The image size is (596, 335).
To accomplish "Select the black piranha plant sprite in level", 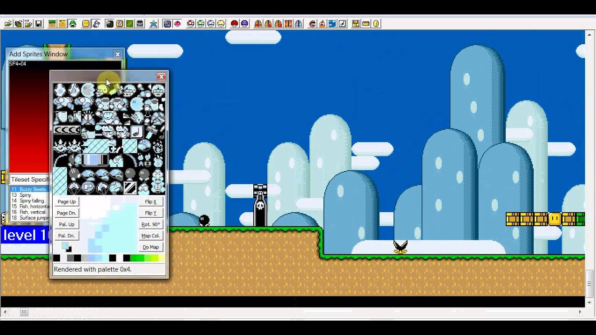I will click(400, 247).
